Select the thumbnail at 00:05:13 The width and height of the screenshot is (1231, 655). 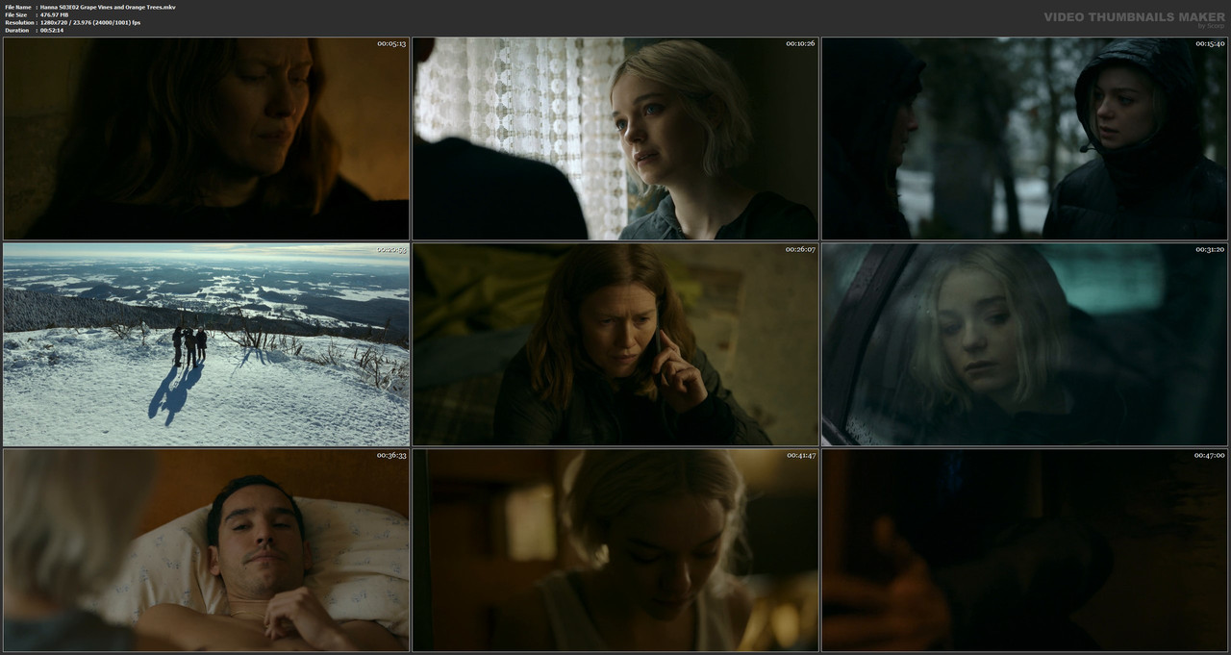coord(206,139)
